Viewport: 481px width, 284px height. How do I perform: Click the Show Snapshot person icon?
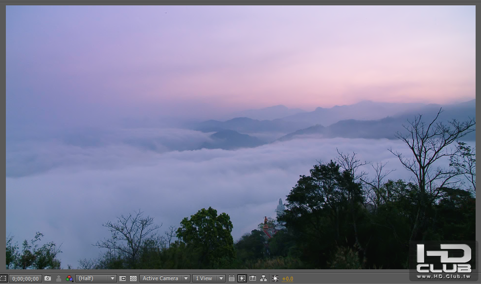(59, 278)
